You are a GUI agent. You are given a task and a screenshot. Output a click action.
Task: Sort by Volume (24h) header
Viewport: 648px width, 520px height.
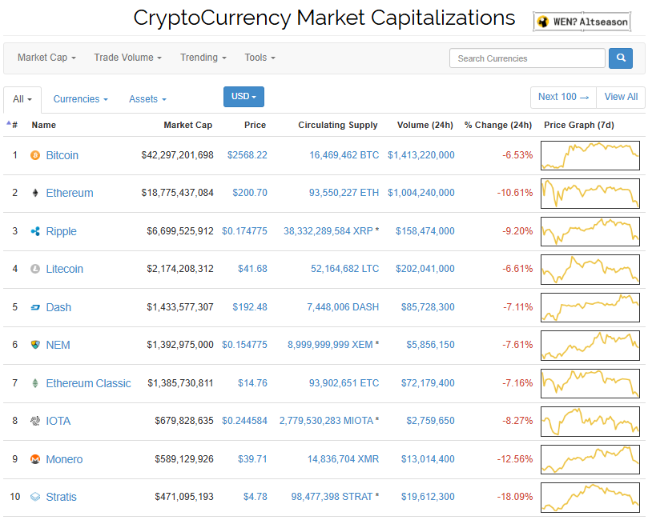[x=425, y=125]
